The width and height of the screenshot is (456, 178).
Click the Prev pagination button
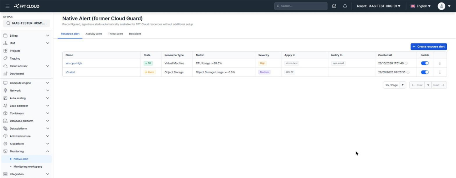point(417,85)
